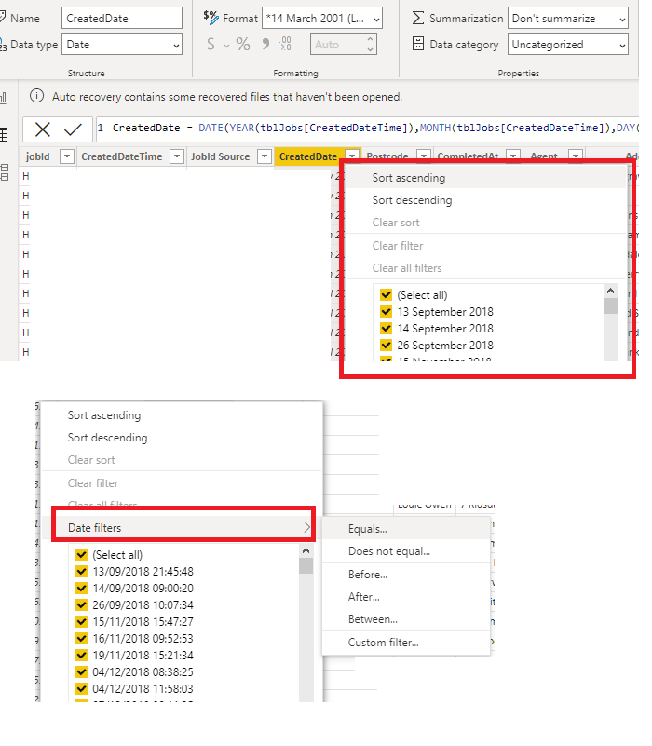
Task: Select the CreatedDate column header
Action: pos(308,156)
